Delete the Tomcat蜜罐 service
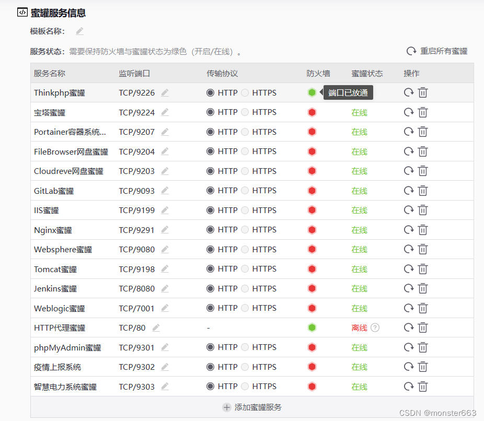484x421 pixels. click(x=422, y=269)
